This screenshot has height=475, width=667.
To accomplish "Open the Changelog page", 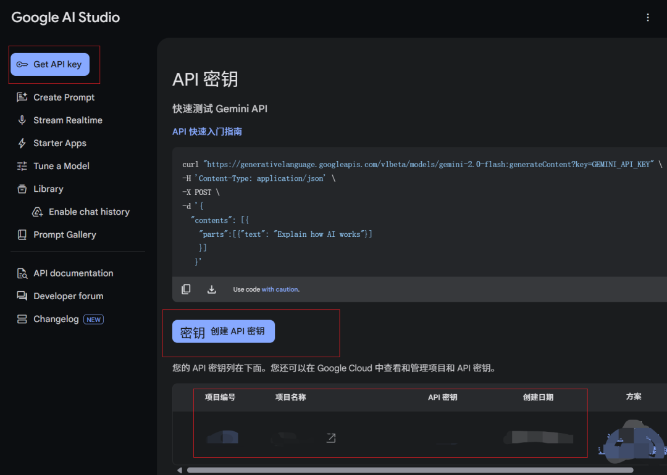I will click(56, 319).
